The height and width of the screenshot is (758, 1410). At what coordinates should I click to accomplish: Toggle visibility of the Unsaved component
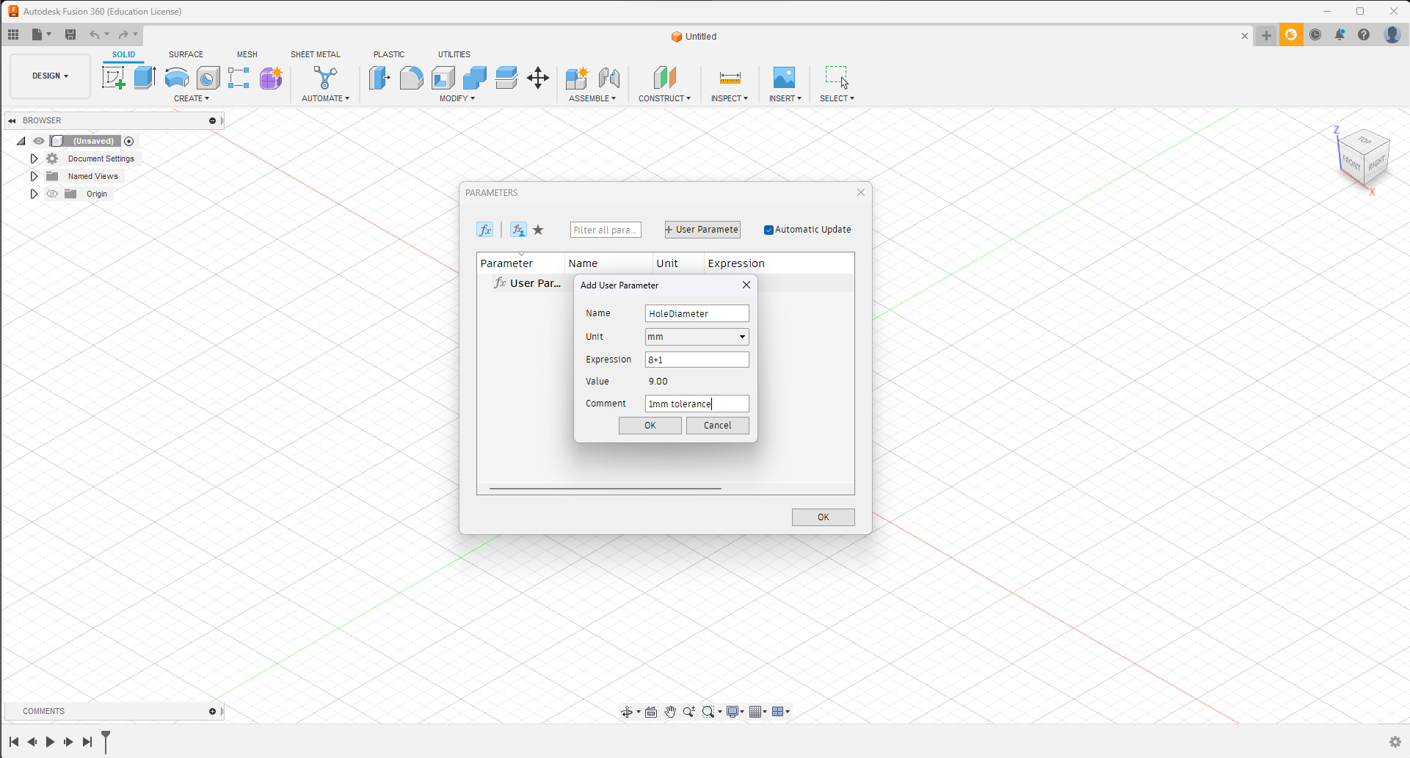click(39, 141)
